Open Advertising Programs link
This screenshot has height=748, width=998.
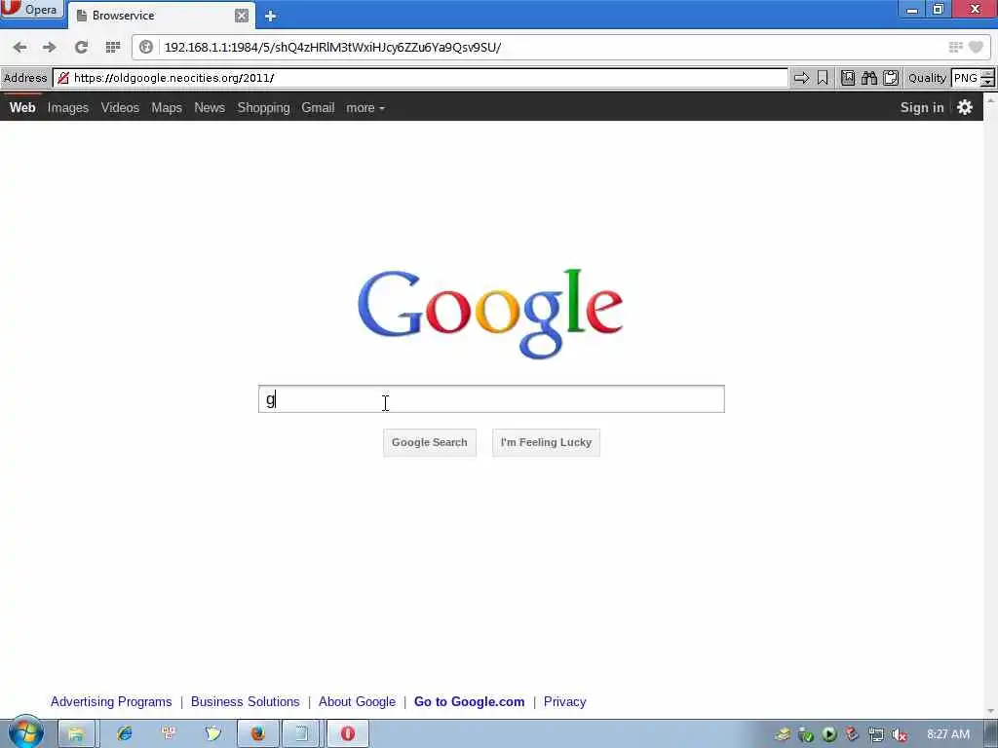tap(111, 701)
